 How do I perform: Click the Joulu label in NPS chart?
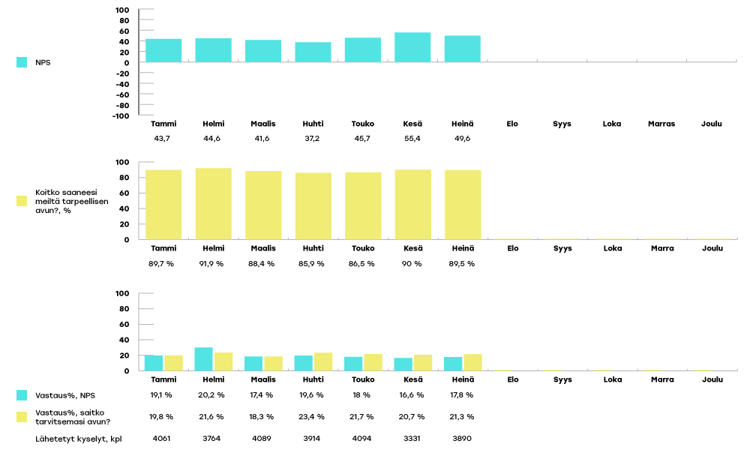coord(711,124)
